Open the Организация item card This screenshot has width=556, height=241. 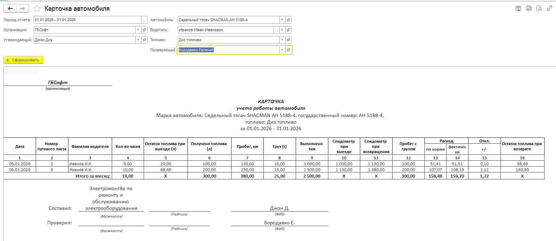click(x=144, y=30)
